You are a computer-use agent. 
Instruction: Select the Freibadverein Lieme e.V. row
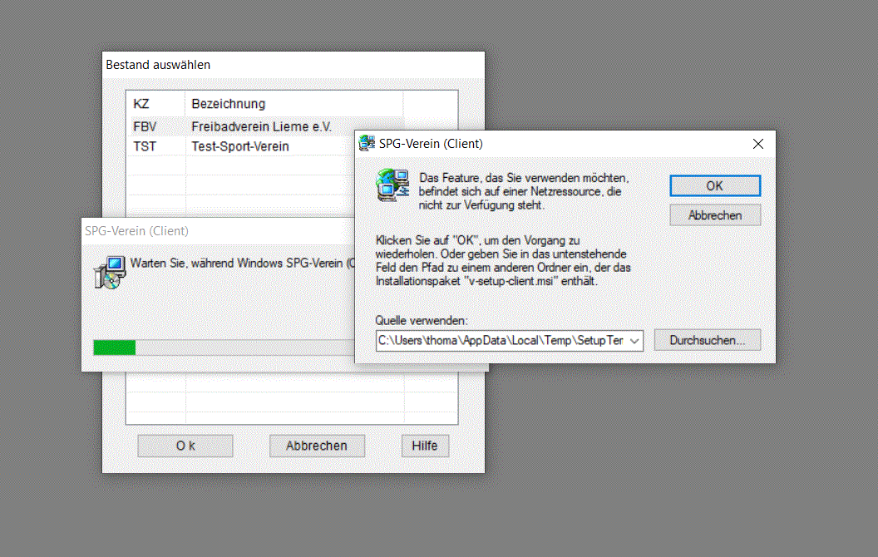pos(261,127)
